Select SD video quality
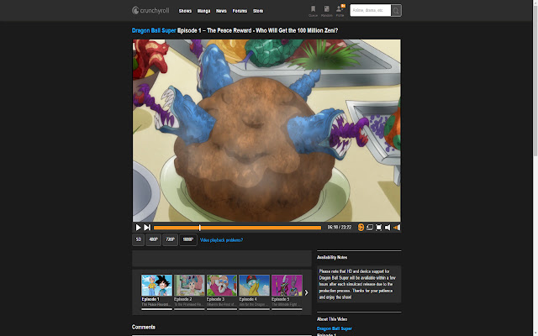 (x=138, y=239)
